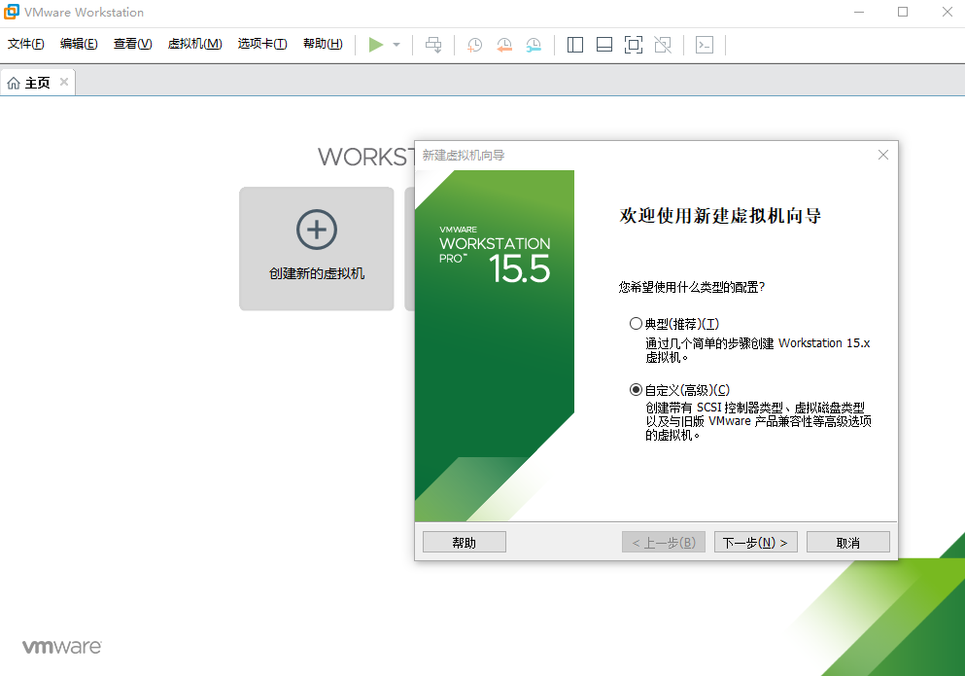
Task: Click the 帮助 button in the wizard
Action: point(465,543)
